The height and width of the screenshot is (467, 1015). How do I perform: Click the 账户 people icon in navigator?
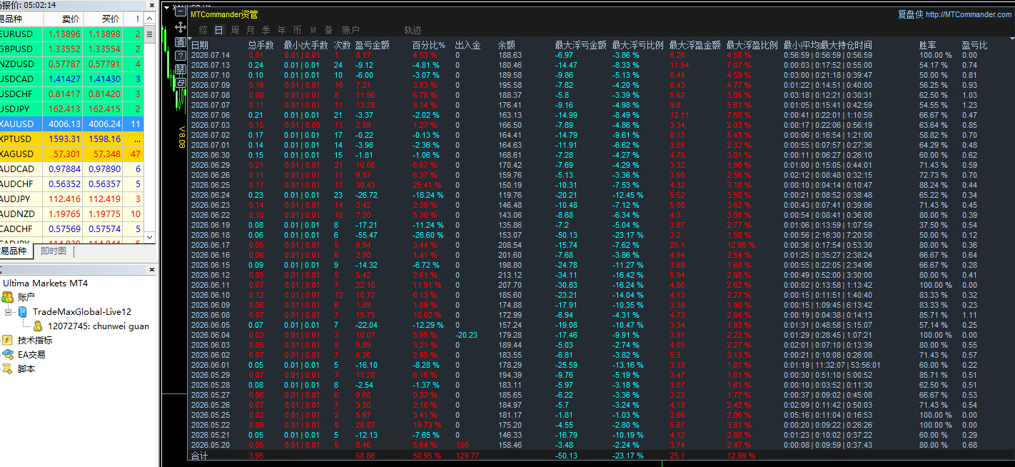8,297
